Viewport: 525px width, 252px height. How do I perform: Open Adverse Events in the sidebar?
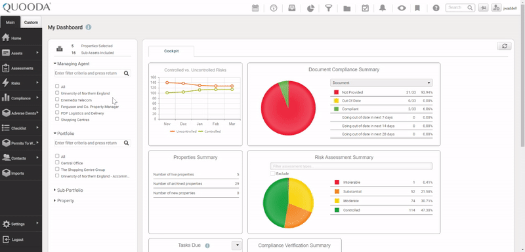click(21, 113)
